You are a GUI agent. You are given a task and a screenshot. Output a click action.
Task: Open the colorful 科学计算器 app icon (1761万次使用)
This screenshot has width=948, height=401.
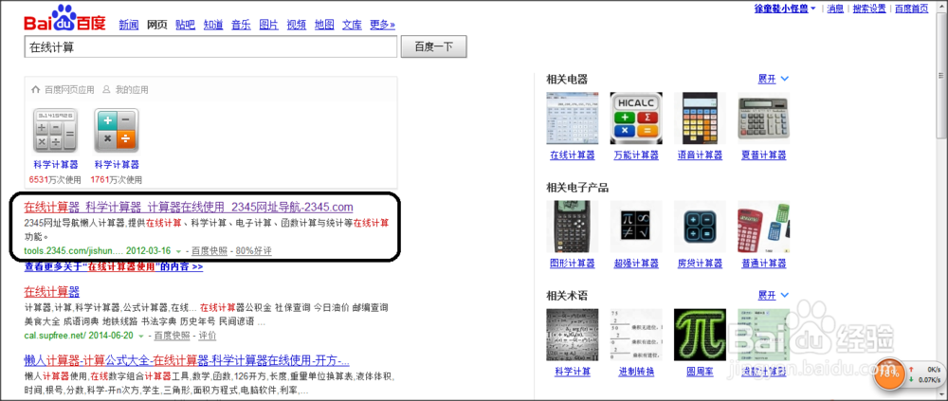tap(117, 131)
